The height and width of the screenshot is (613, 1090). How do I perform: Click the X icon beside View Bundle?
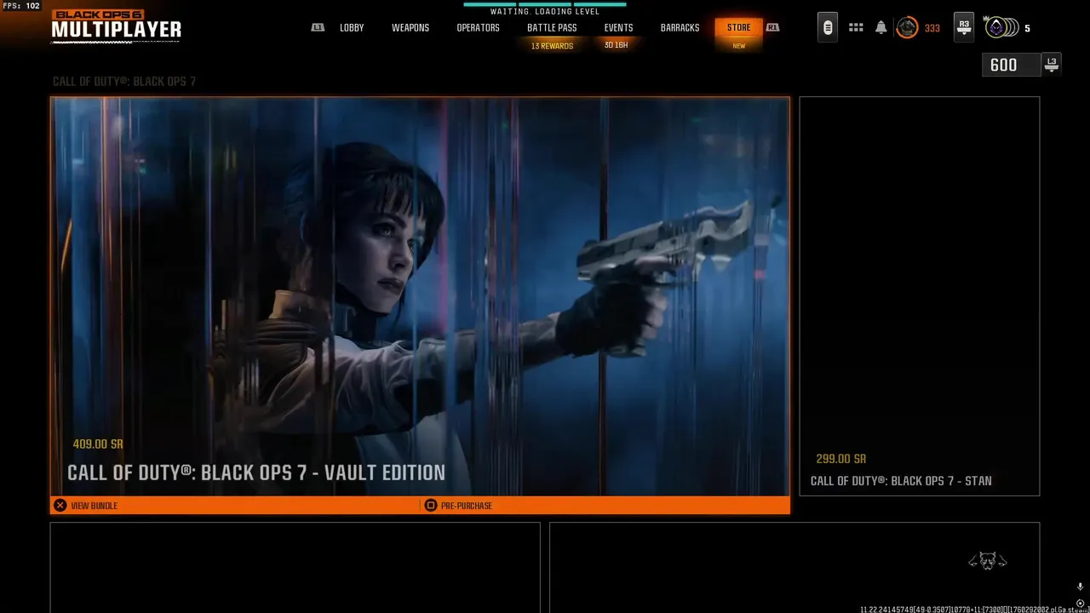(60, 506)
